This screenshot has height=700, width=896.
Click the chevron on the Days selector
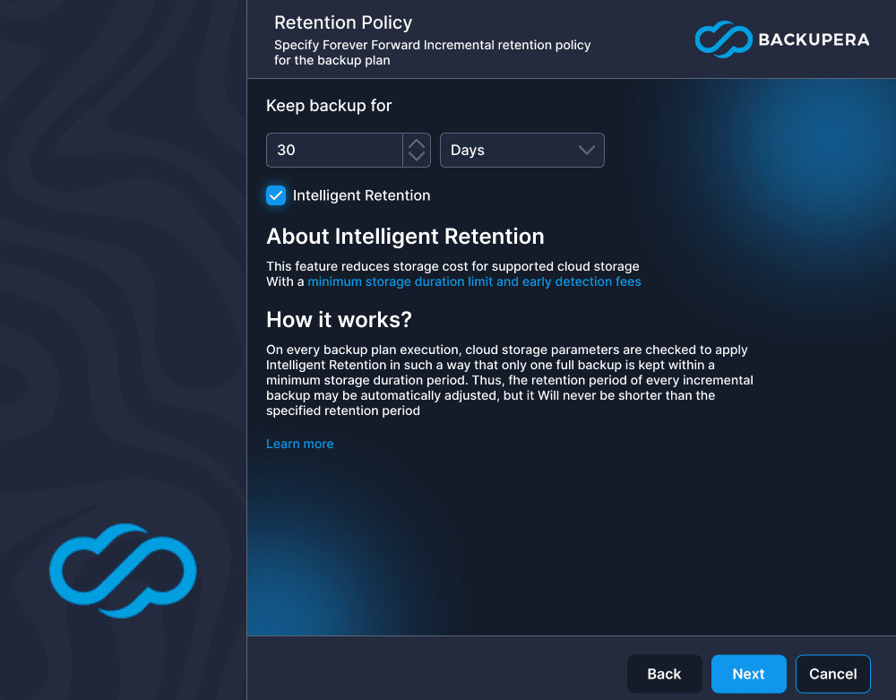pyautogui.click(x=586, y=150)
